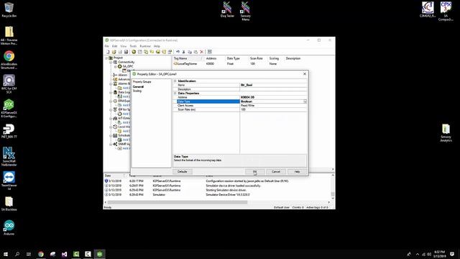Select the 'Simulator Device Driver' log entry
460x259 pixels.
coord(217,195)
